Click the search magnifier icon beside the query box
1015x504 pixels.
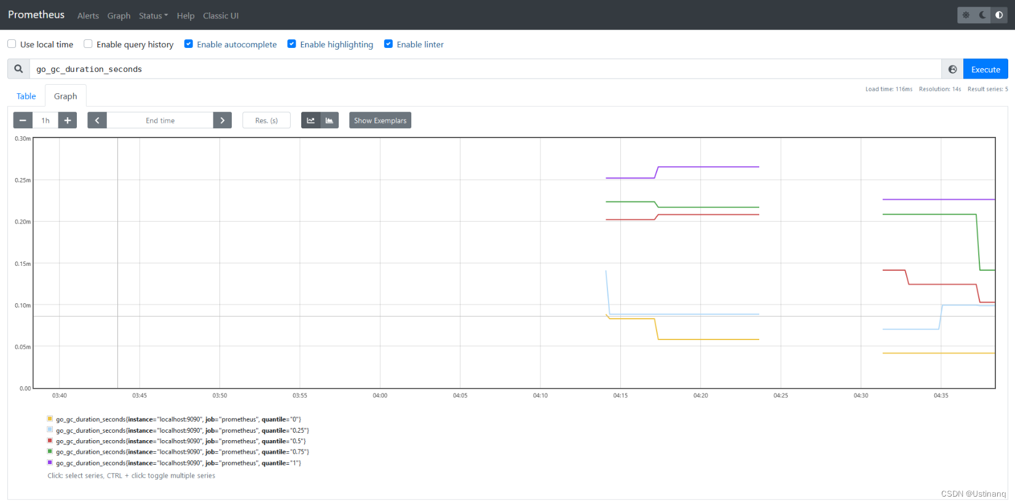[x=18, y=69]
